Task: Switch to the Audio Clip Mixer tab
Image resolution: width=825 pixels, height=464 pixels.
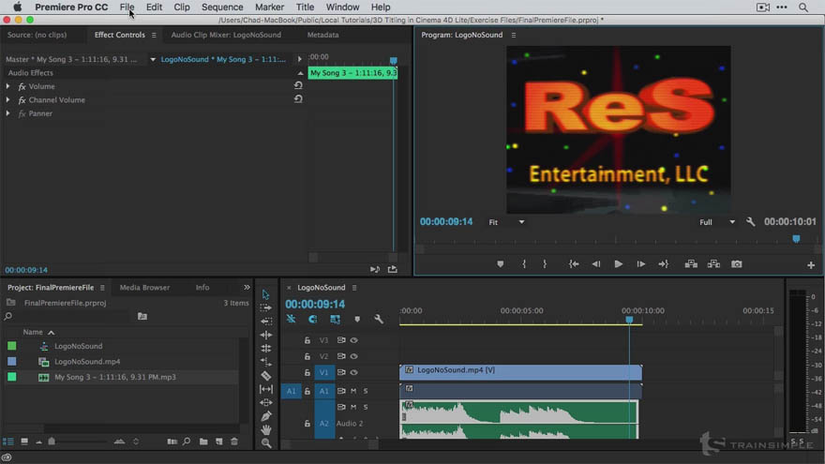Action: pyautogui.click(x=226, y=35)
